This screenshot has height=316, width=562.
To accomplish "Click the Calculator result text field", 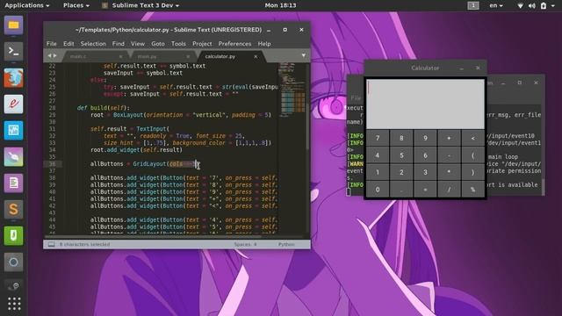I will (x=425, y=104).
